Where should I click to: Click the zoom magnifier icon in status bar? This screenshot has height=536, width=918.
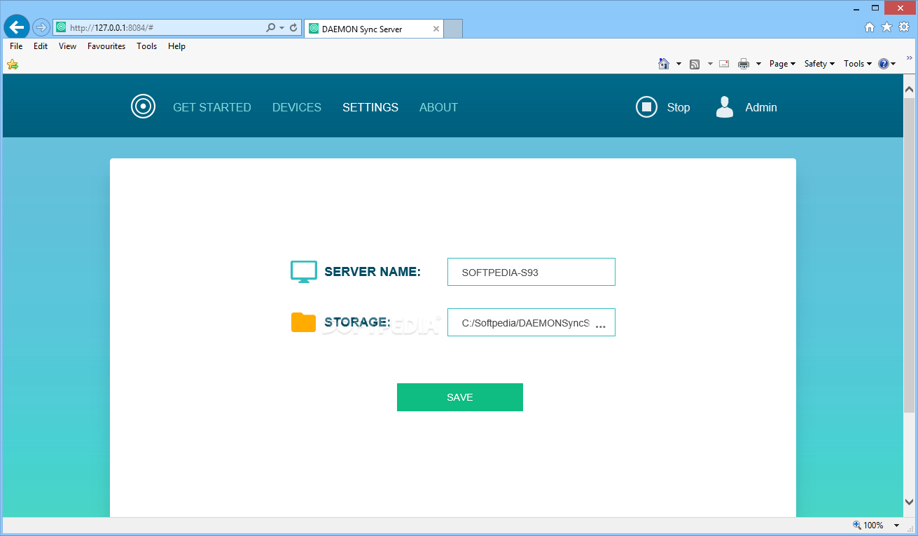857,525
